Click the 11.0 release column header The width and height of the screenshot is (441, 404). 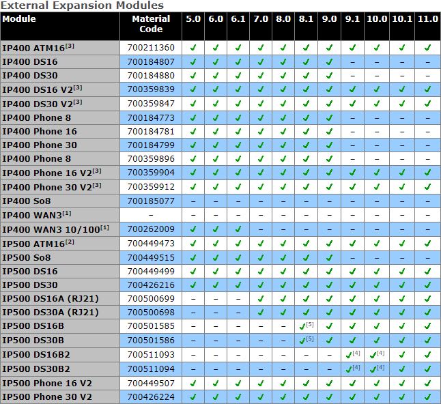tap(428, 19)
